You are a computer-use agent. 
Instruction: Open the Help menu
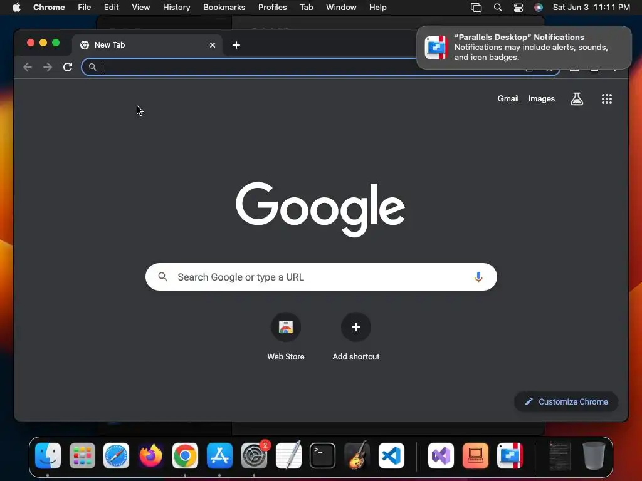(377, 8)
